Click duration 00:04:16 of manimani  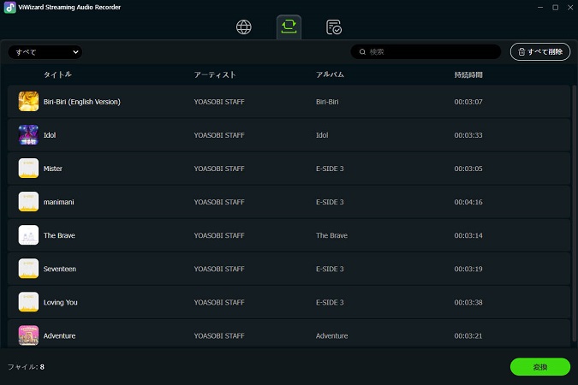pyautogui.click(x=468, y=202)
